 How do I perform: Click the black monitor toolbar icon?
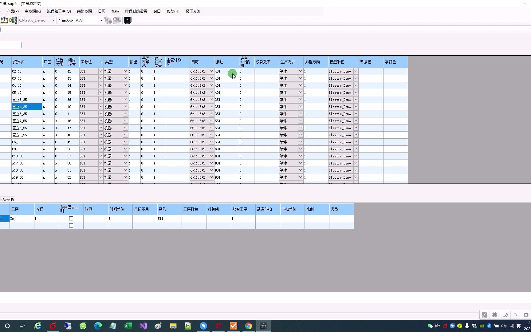point(127,20)
